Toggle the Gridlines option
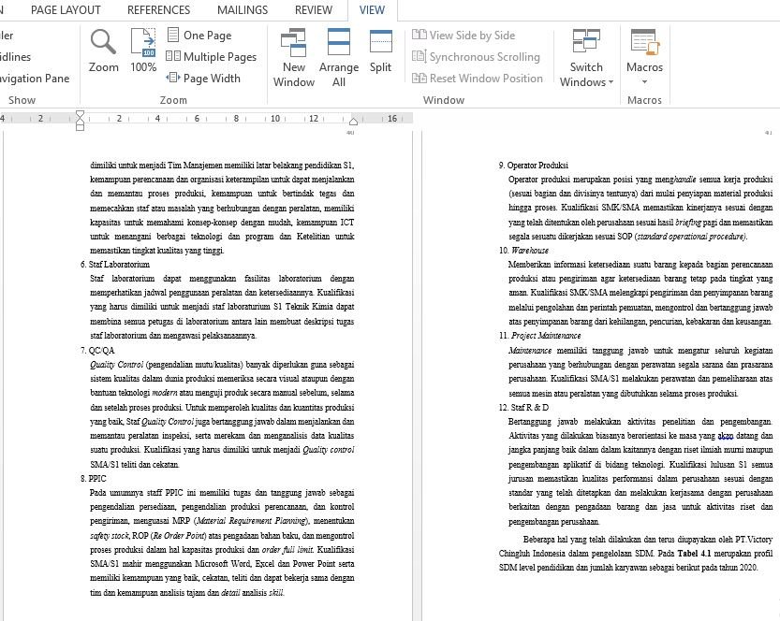The width and height of the screenshot is (780, 621). point(15,57)
